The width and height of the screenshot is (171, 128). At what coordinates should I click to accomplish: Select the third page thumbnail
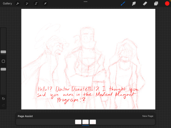click(93, 122)
